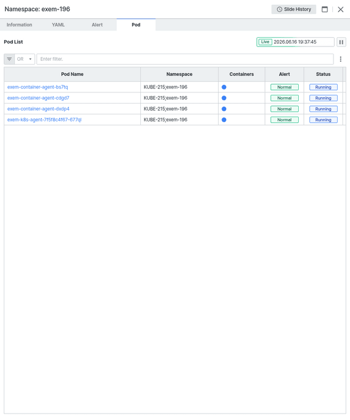Click namespace cell of exem-container-agent-dxdp4 row
This screenshot has width=350, height=420.
(x=179, y=109)
